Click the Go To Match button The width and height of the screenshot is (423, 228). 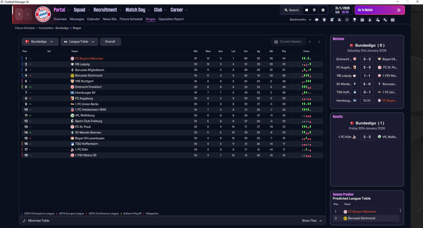[x=380, y=10]
